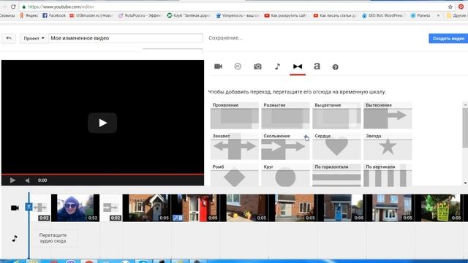Open the music note audio tab
Screen dimensions: 468x263
[278, 66]
